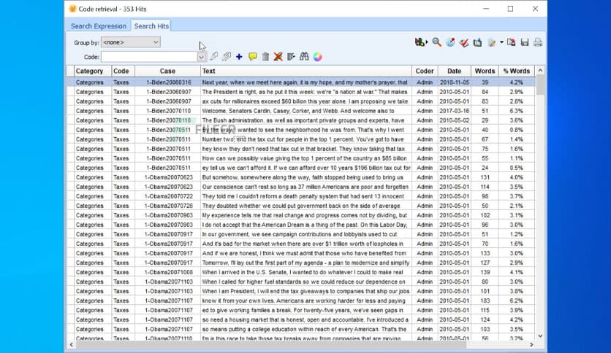Image resolution: width=611 pixels, height=353 pixels.
Task: Click the horizontal scrollbar right arrow
Action: click(531, 345)
